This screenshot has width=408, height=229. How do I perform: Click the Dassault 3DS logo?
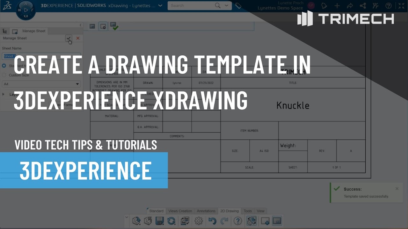coord(7,6)
